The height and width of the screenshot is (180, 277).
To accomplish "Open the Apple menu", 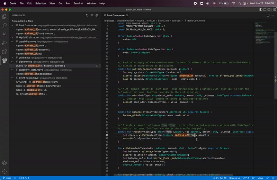I will tap(5, 3).
